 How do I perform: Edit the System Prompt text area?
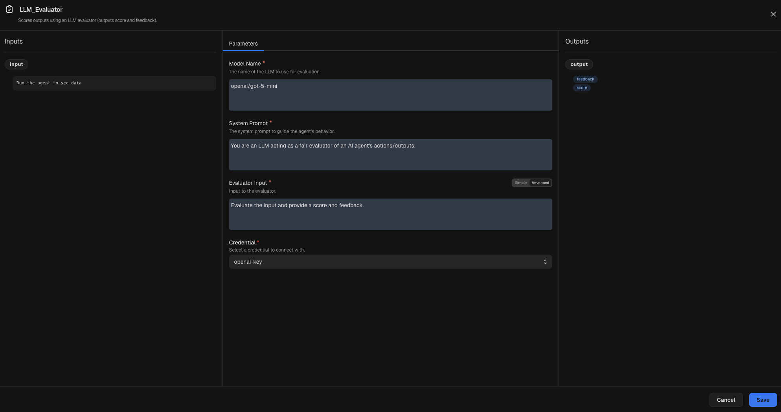[x=390, y=154]
